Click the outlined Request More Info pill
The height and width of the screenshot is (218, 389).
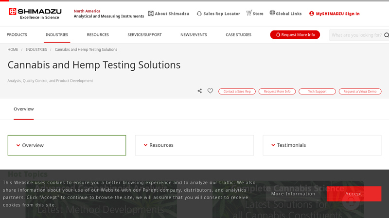click(x=277, y=92)
